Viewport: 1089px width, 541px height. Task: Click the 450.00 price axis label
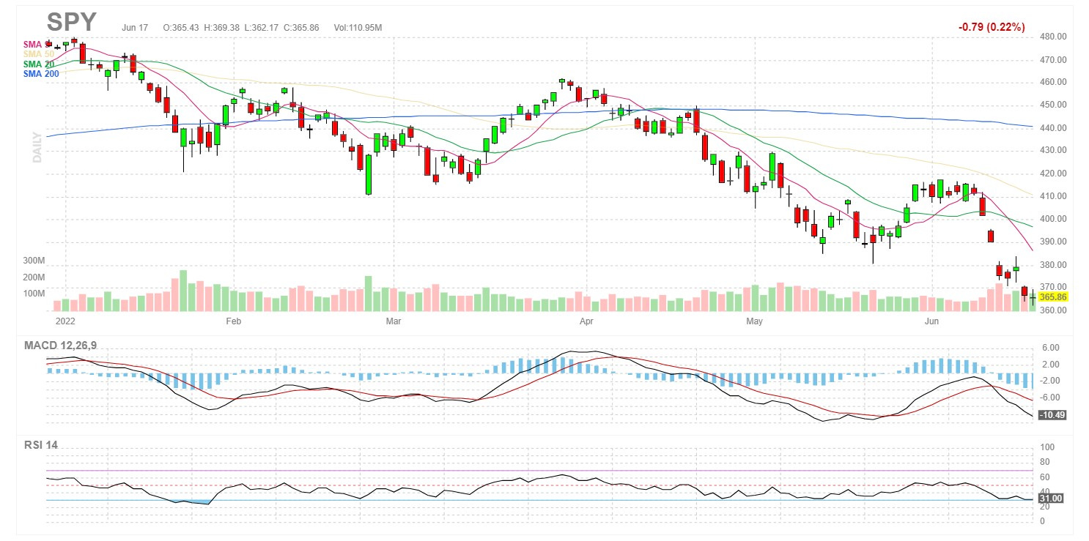pyautogui.click(x=1052, y=105)
